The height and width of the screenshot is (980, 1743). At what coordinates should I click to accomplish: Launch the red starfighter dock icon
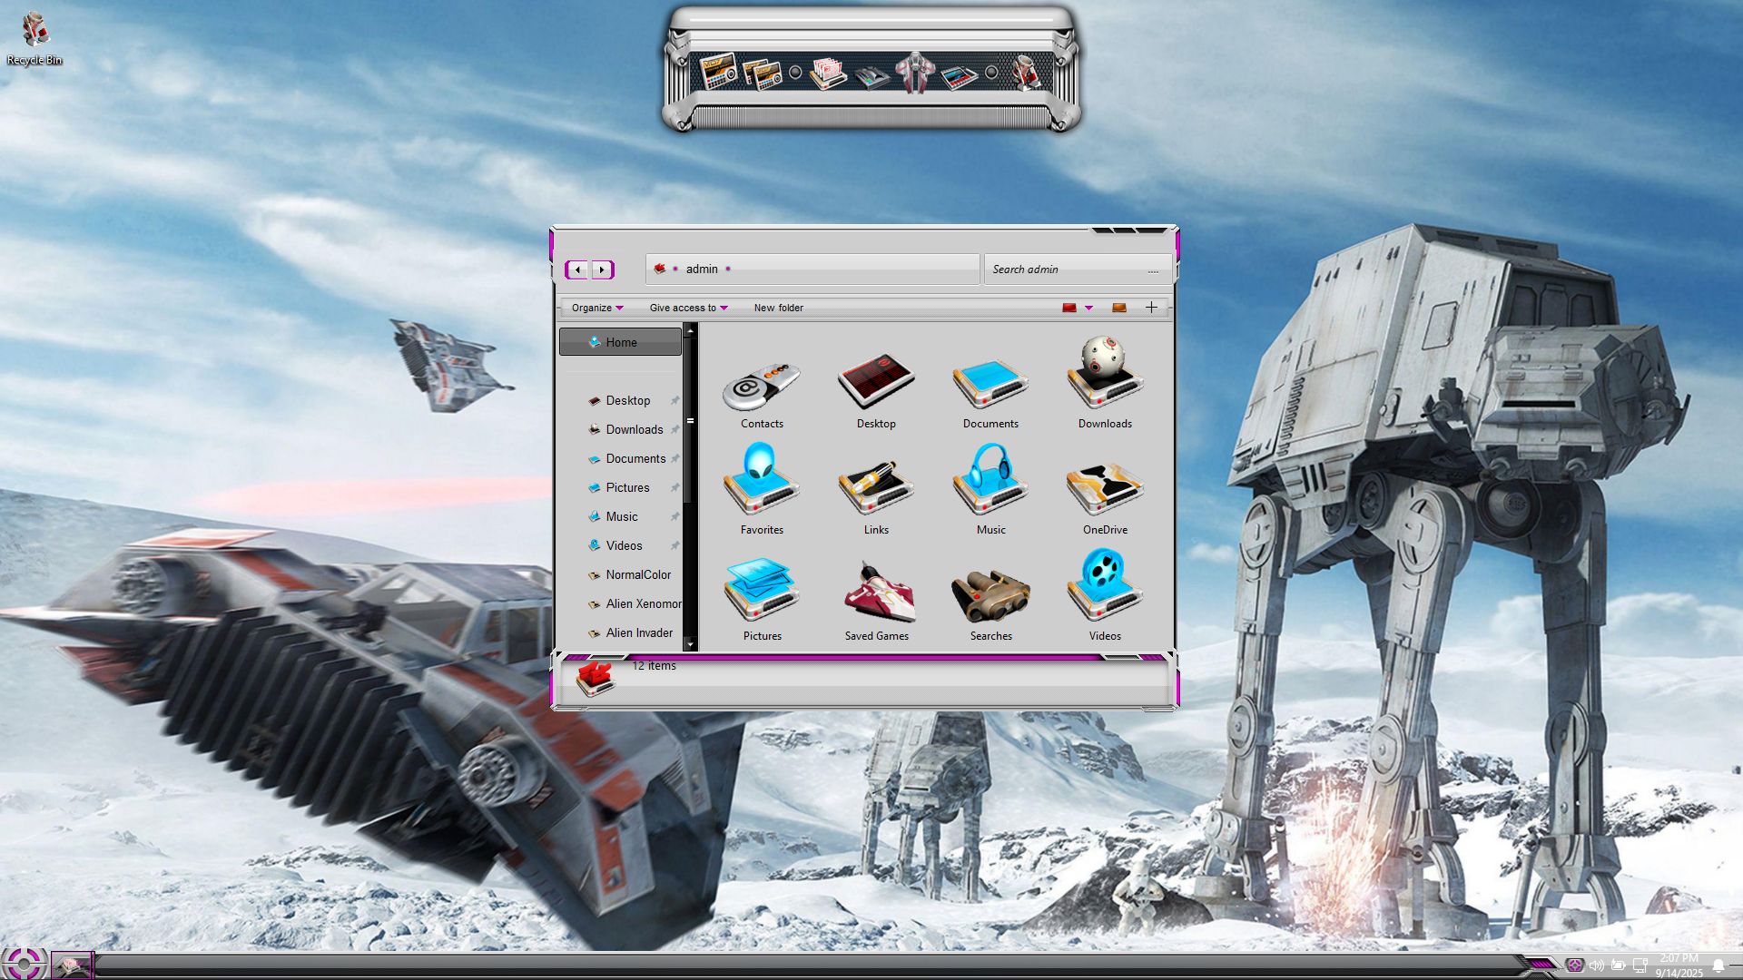(914, 73)
